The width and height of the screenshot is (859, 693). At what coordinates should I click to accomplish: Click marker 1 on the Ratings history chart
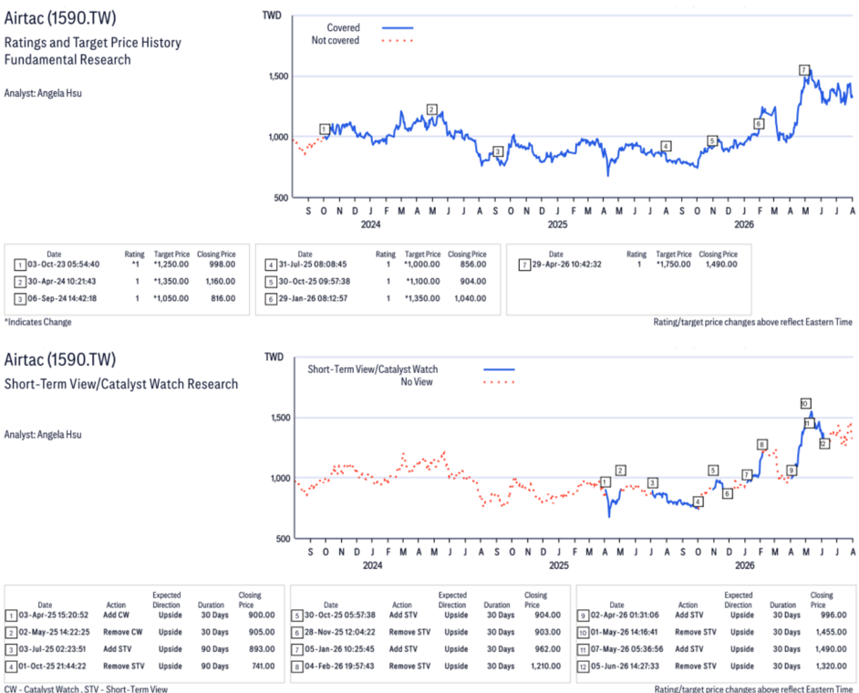click(x=325, y=129)
